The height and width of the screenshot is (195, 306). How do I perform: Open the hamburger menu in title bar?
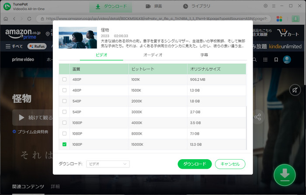[274, 6]
